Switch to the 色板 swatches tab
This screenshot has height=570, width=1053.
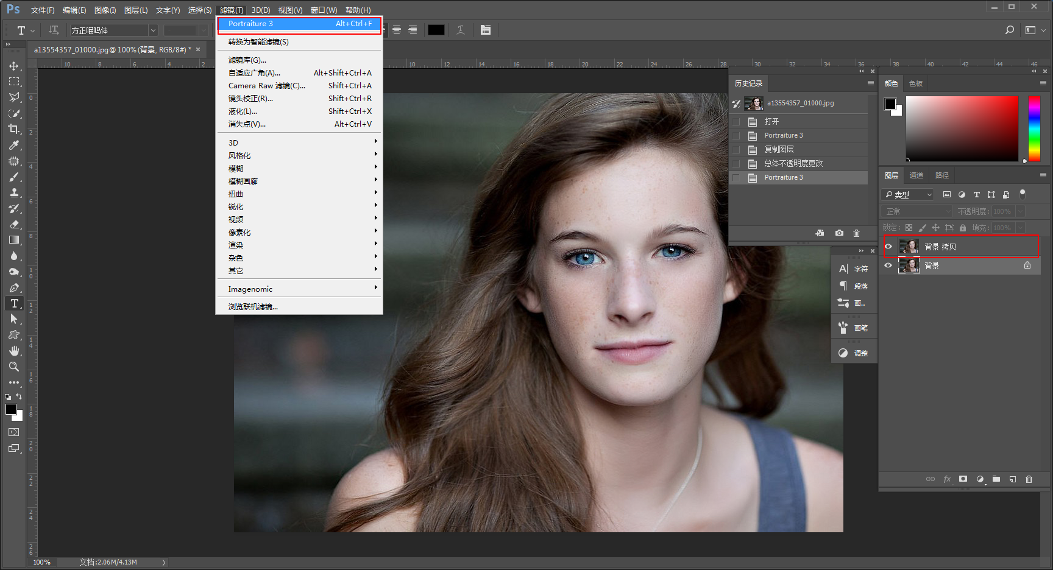pos(916,83)
